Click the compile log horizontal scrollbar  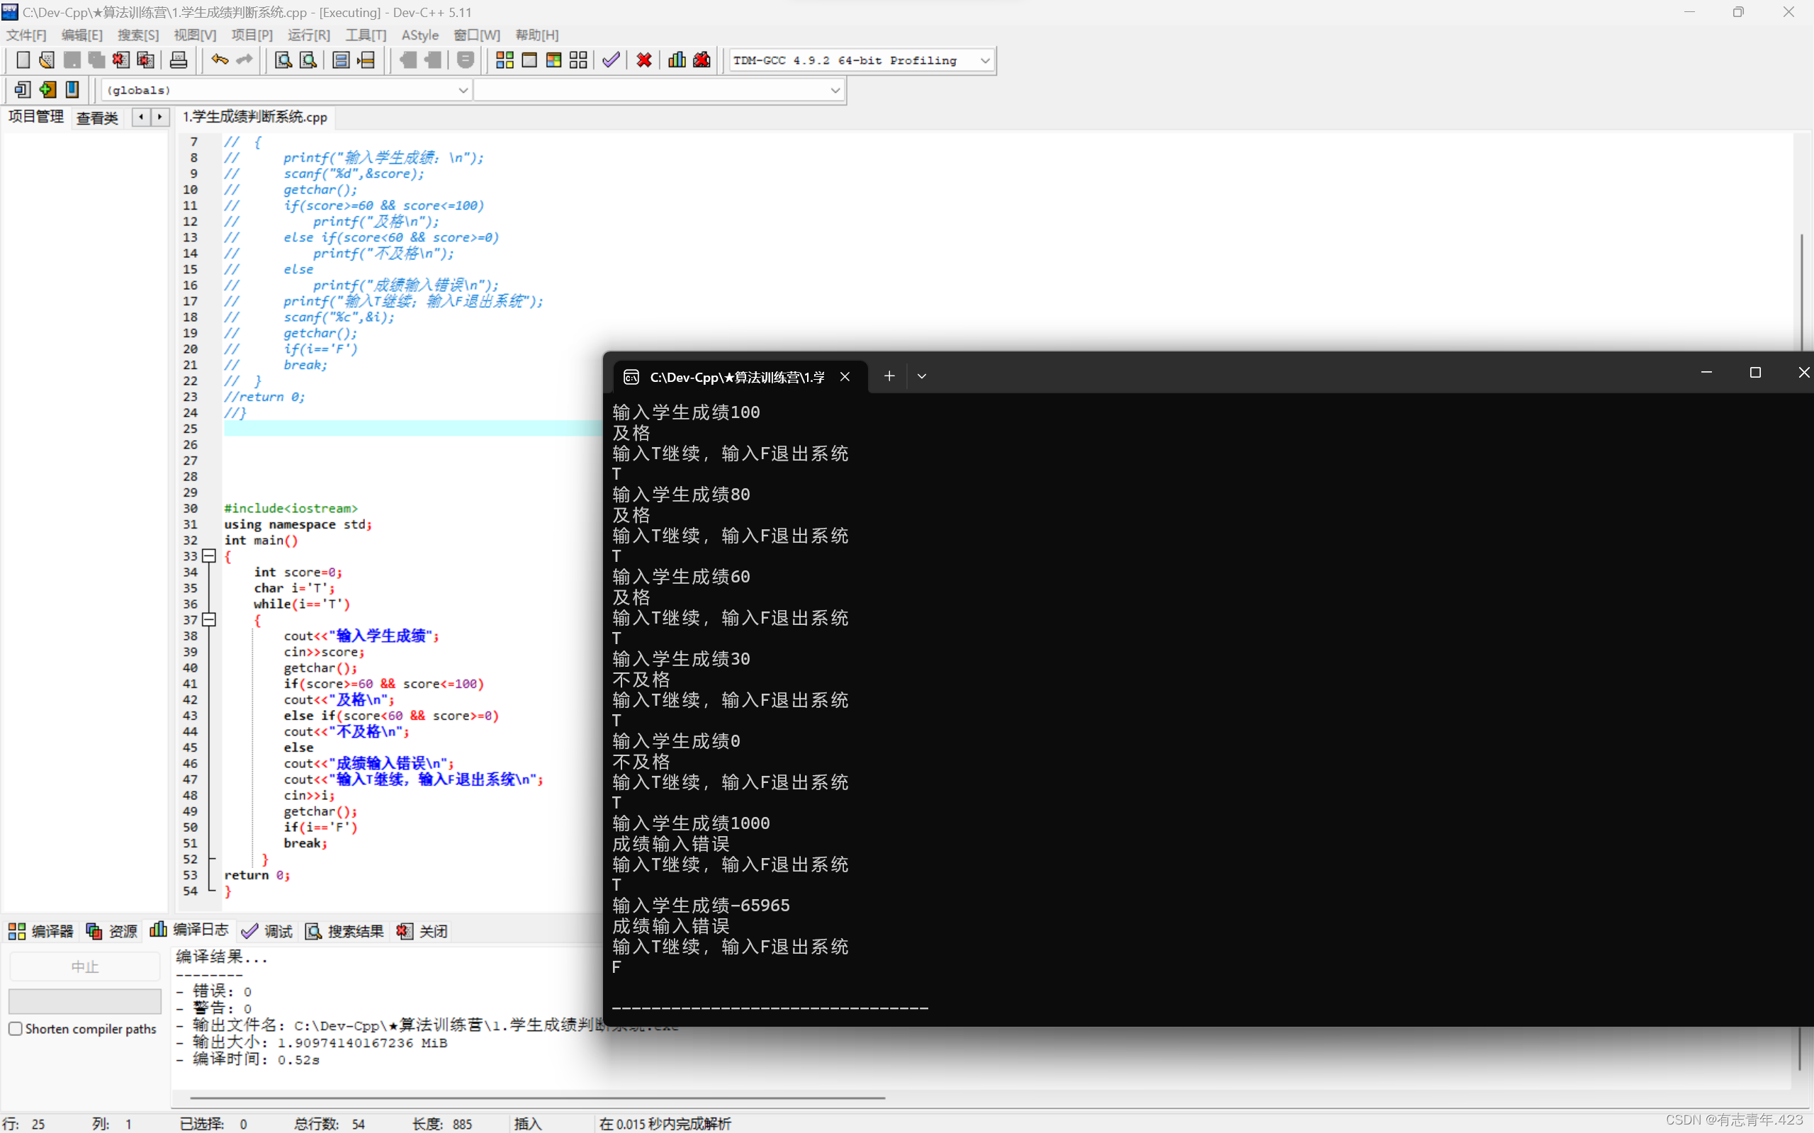tap(537, 1098)
